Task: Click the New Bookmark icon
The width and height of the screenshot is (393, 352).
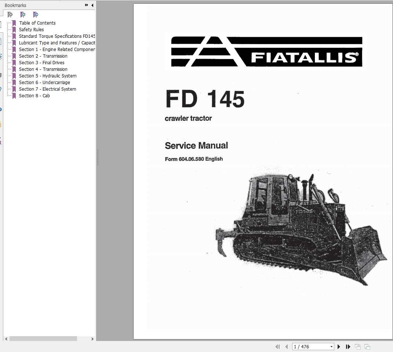Action: pyautogui.click(x=23, y=14)
